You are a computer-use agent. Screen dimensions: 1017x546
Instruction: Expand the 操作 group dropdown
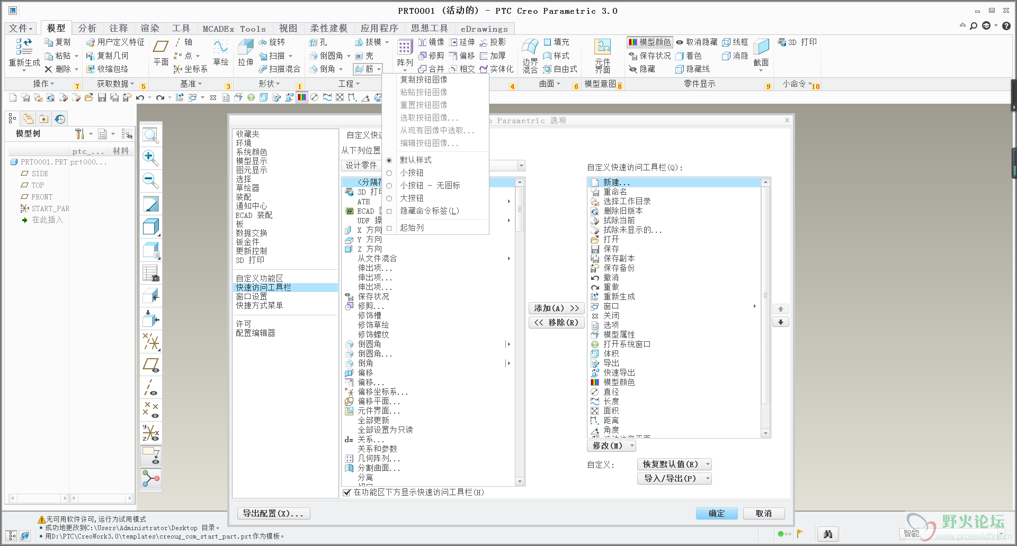43,84
